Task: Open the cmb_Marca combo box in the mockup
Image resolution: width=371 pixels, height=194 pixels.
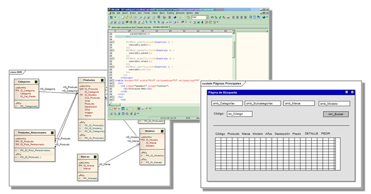Action: tap(299, 103)
